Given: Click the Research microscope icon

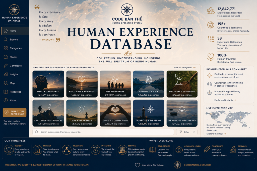Looking at the screenshot, I should click(x=233, y=149).
